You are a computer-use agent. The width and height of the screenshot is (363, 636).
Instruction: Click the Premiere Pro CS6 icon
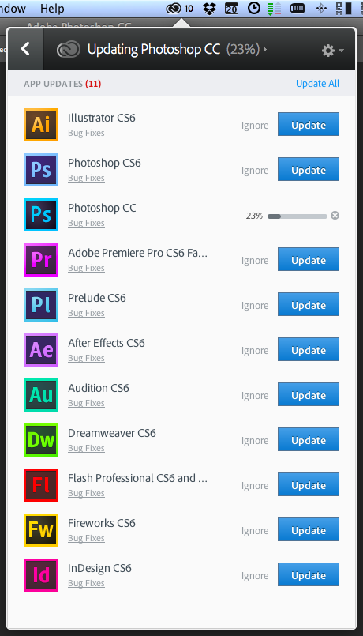41,260
